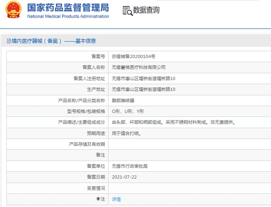Click the lightbulb icon next to 注

click(x=98, y=199)
